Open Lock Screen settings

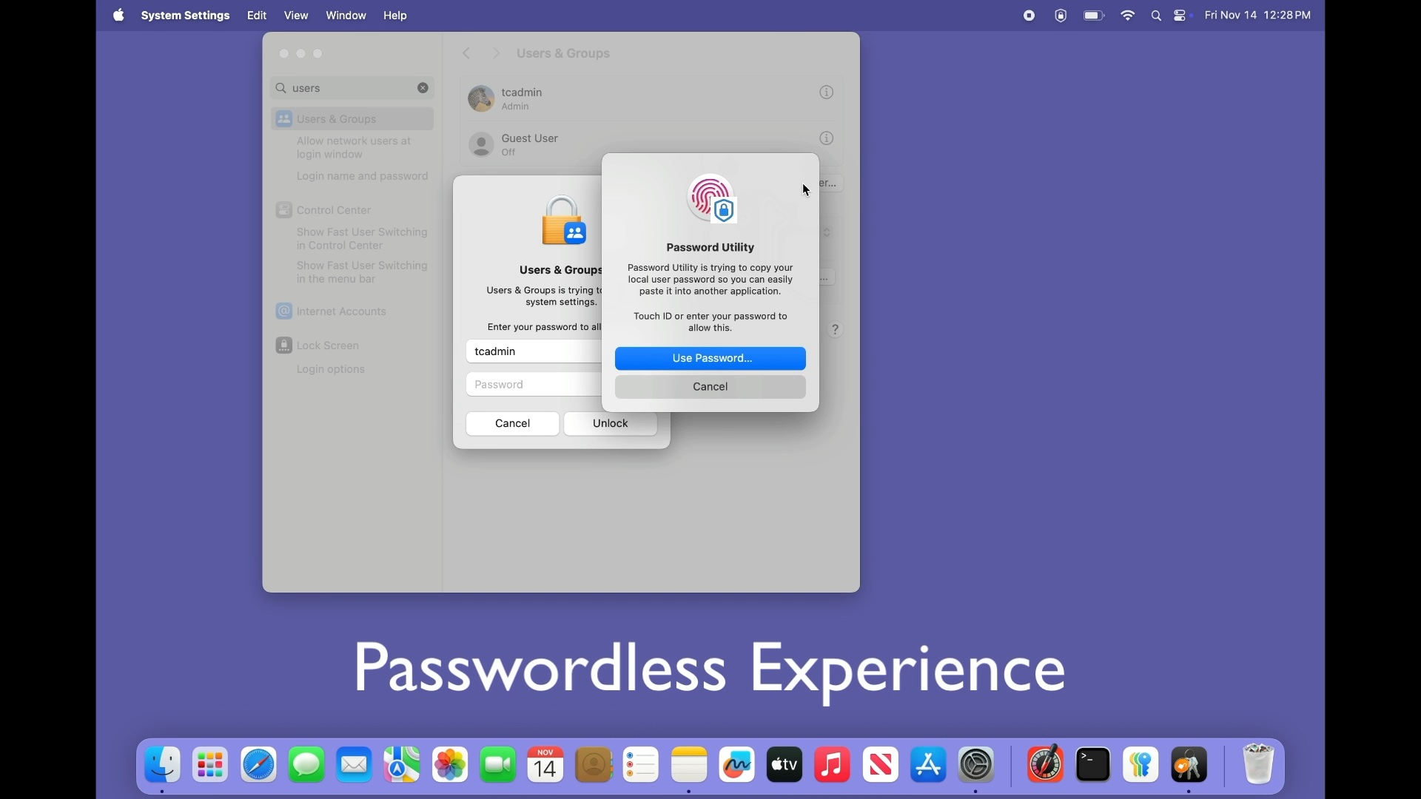[x=326, y=345]
